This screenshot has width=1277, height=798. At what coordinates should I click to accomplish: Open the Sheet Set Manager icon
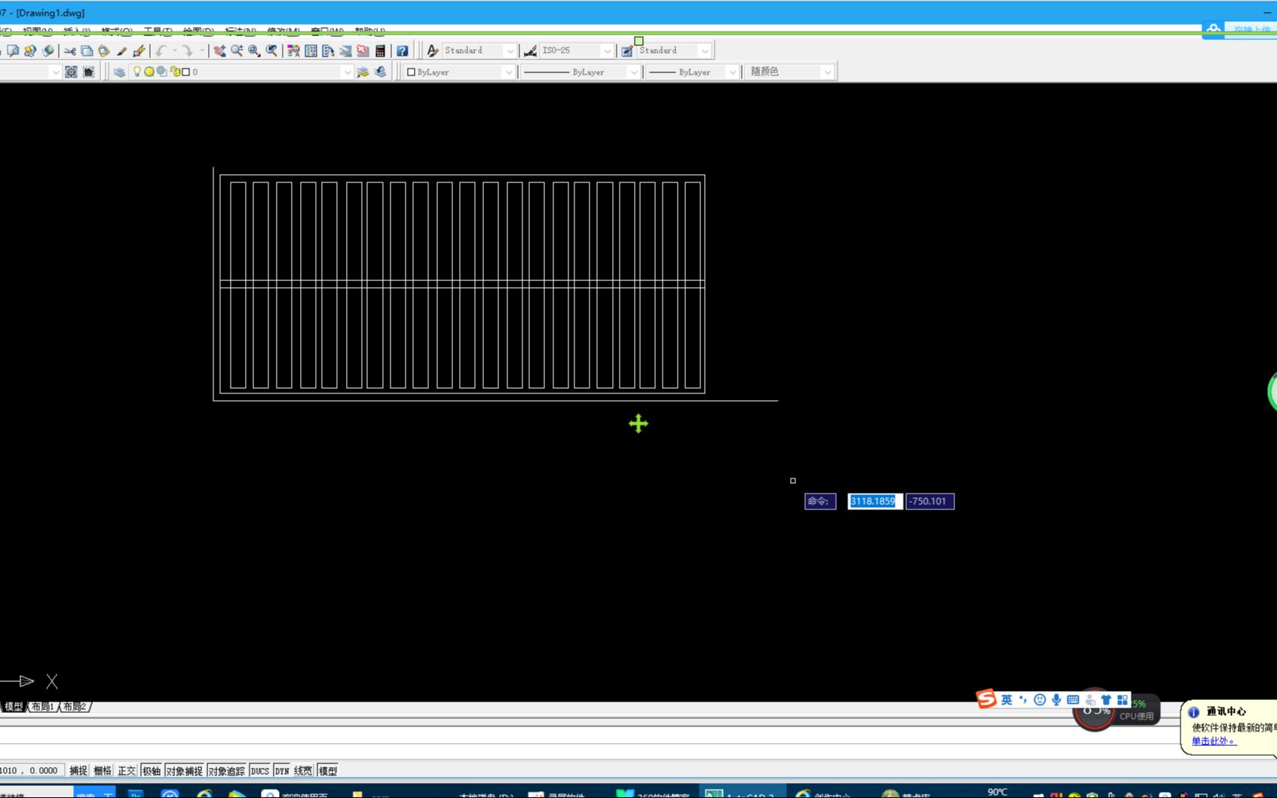tap(345, 50)
